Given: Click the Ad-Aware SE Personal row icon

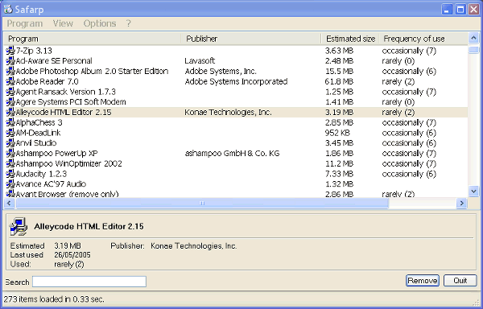Looking at the screenshot, I should 10,60.
